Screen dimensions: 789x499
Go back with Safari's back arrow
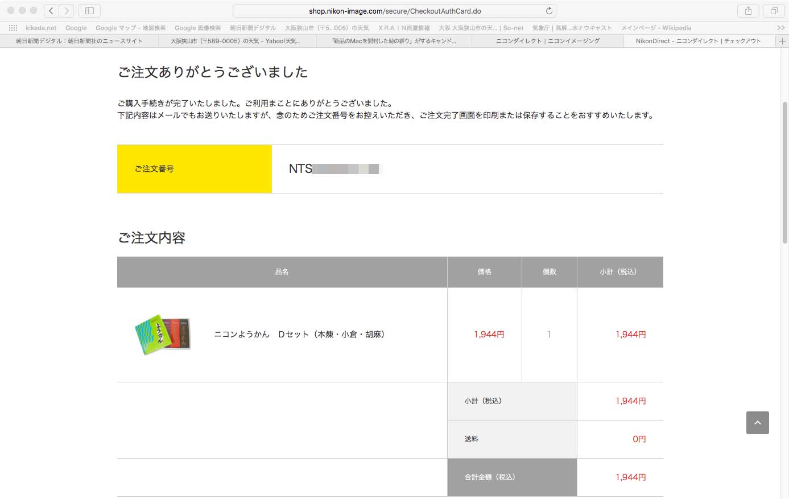point(51,11)
